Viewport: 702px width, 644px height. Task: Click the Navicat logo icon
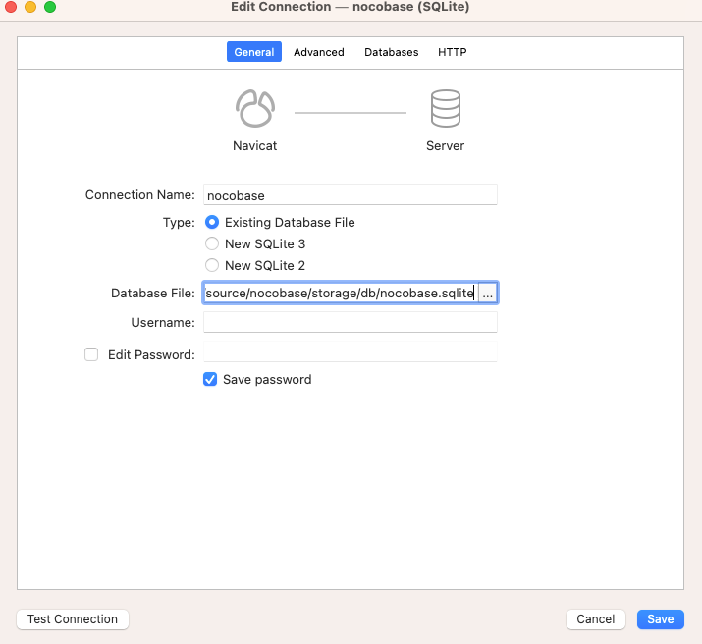coord(254,109)
